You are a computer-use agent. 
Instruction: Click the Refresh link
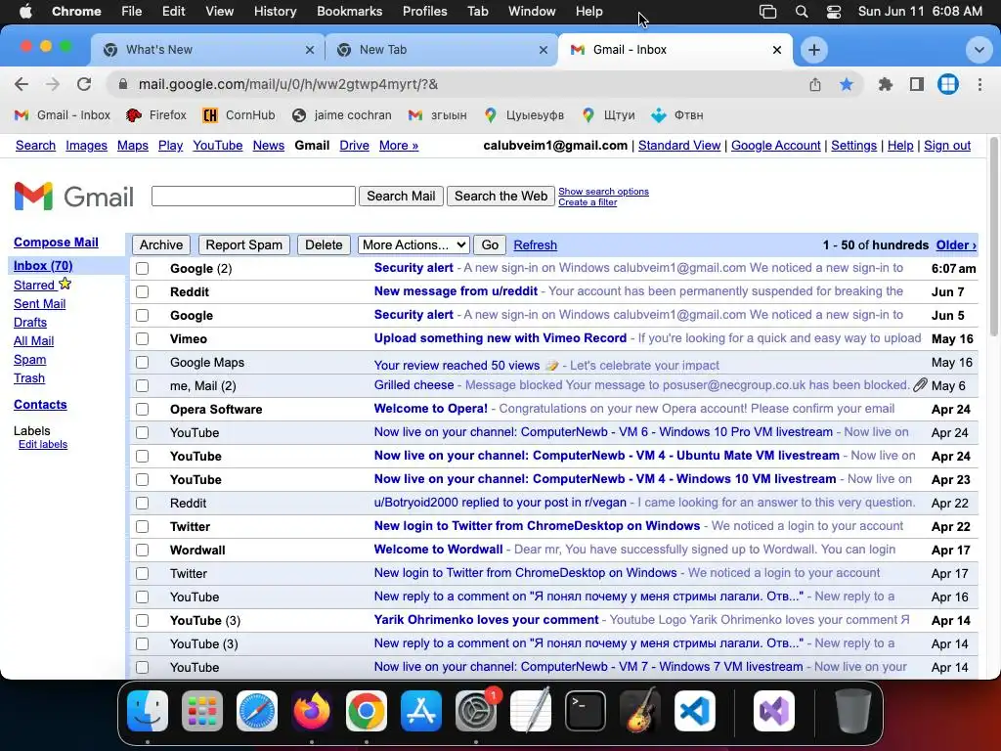click(535, 244)
